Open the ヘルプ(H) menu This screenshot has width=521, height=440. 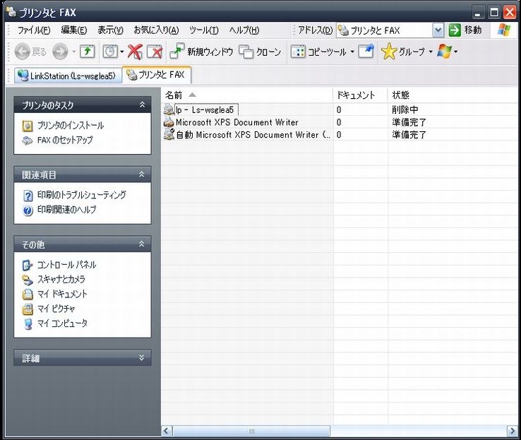pos(244,30)
